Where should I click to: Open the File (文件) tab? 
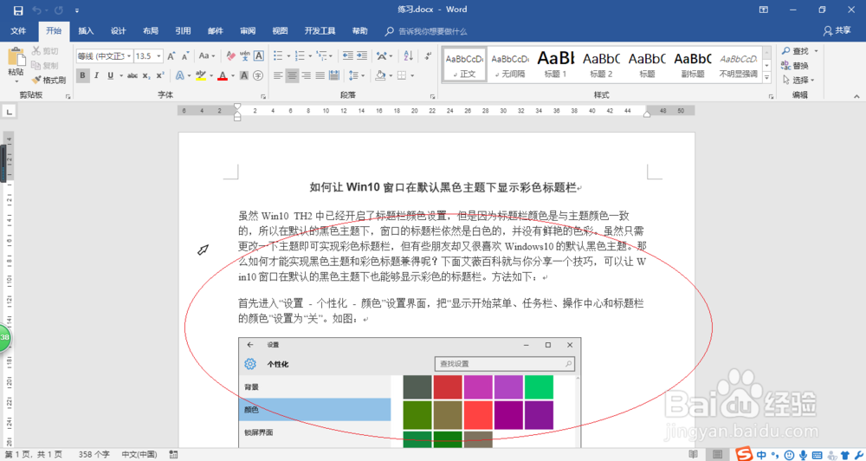tap(18, 31)
